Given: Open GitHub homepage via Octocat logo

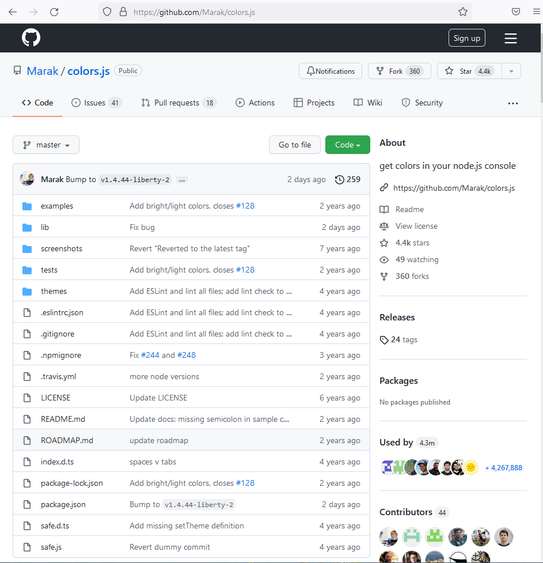Looking at the screenshot, I should click(x=31, y=37).
